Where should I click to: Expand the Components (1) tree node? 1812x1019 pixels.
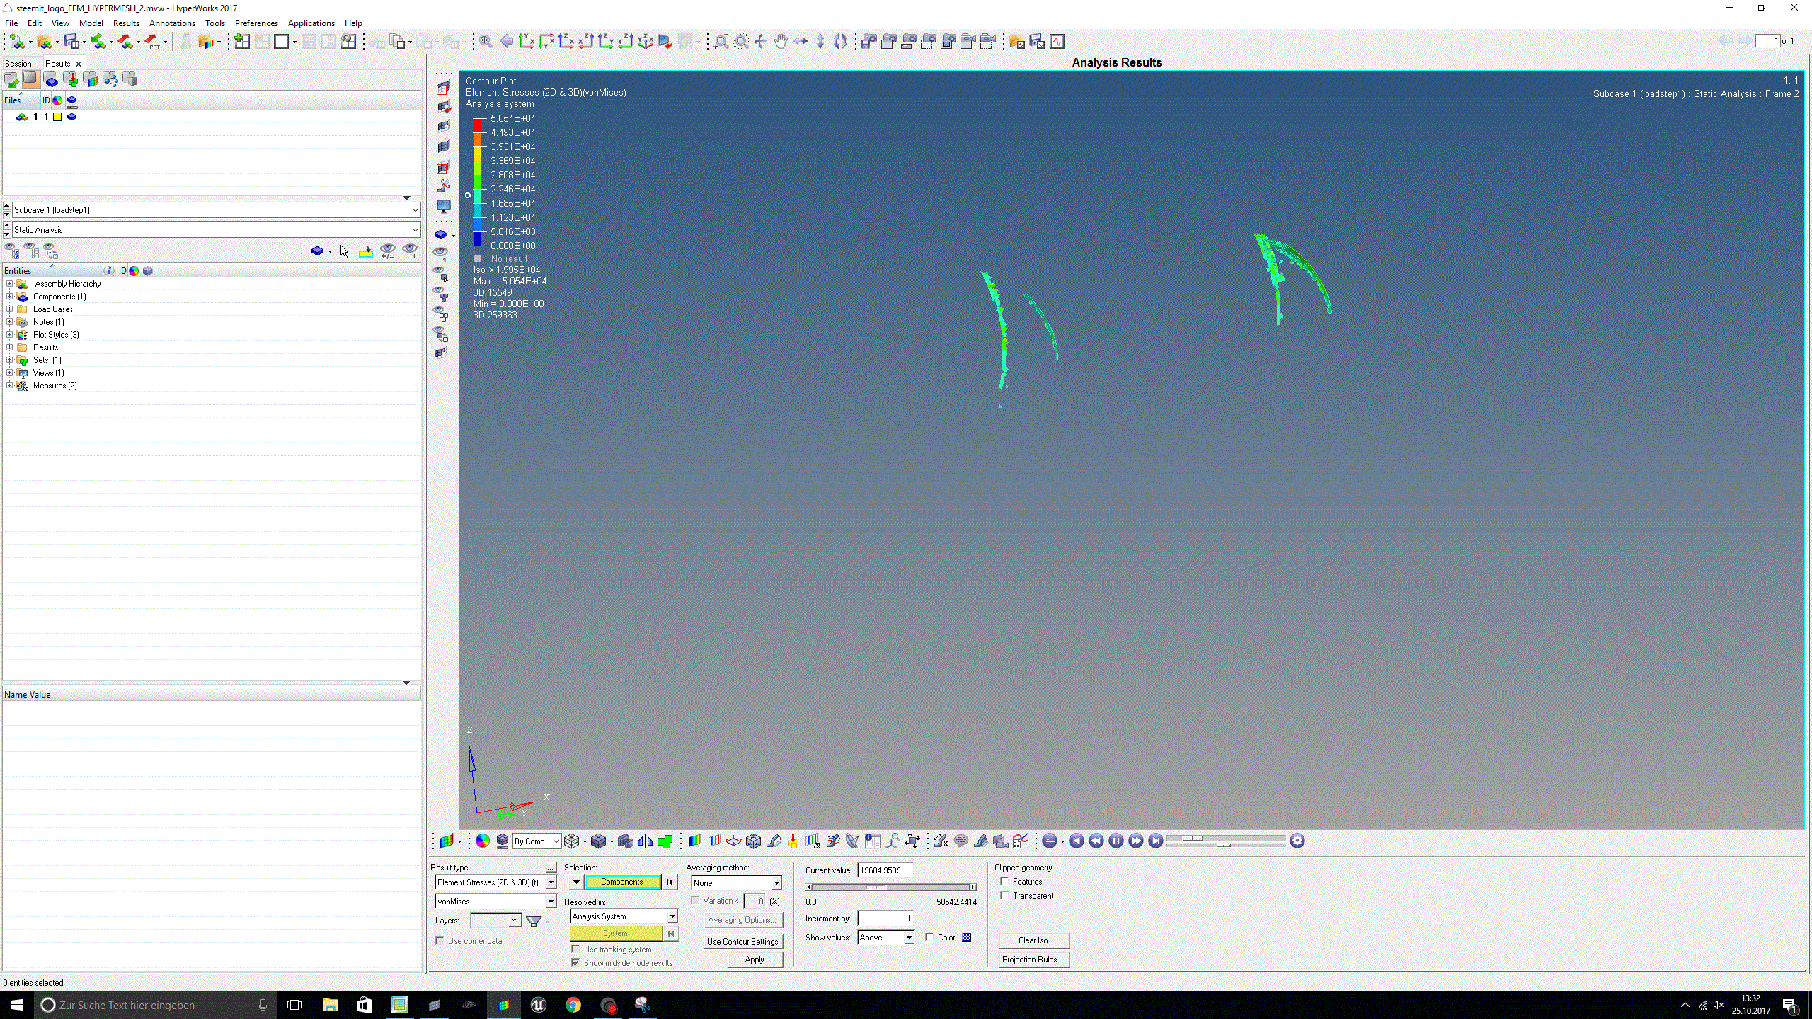coord(9,297)
